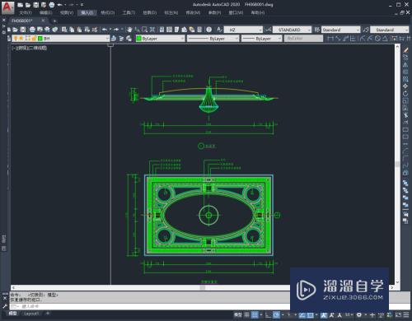Open the Standard multileader style dropdown
This screenshot has height=321, width=412.
390,30
